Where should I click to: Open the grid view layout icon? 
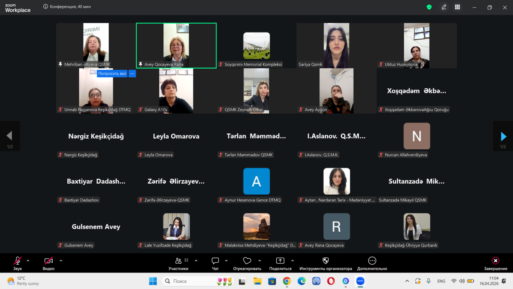click(457, 7)
